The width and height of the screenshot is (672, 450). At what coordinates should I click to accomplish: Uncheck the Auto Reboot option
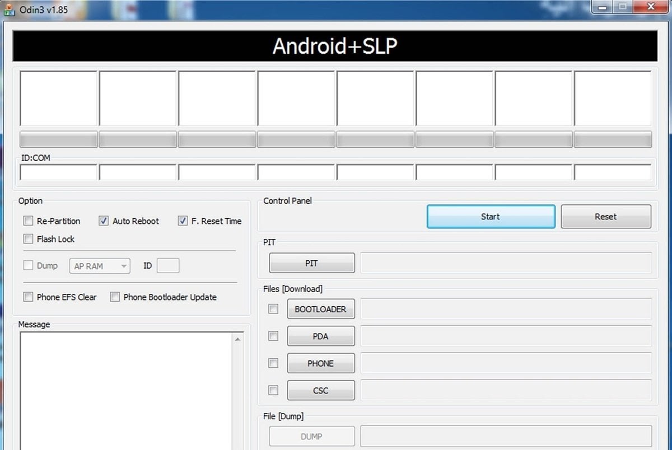104,221
